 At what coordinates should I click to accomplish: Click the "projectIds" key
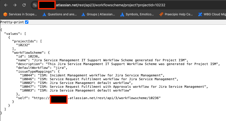pos(24,41)
